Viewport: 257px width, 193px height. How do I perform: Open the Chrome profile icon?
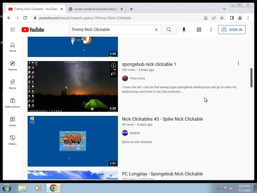[240, 18]
